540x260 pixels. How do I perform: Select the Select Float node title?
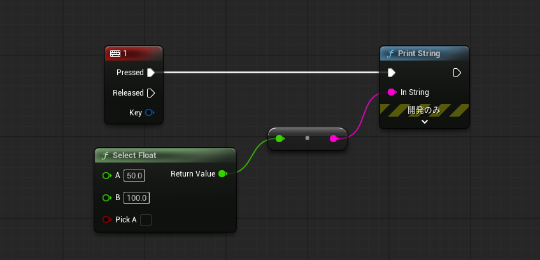pyautogui.click(x=134, y=155)
